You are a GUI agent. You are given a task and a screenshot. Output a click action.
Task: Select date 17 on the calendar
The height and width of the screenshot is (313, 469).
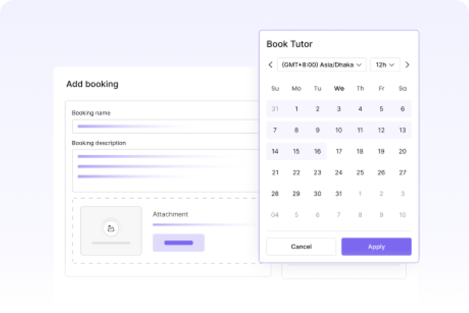click(x=339, y=151)
